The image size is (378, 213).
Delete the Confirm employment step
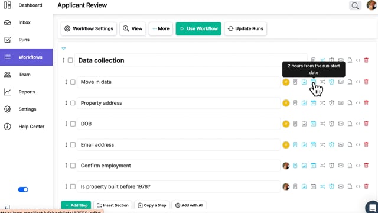366,166
